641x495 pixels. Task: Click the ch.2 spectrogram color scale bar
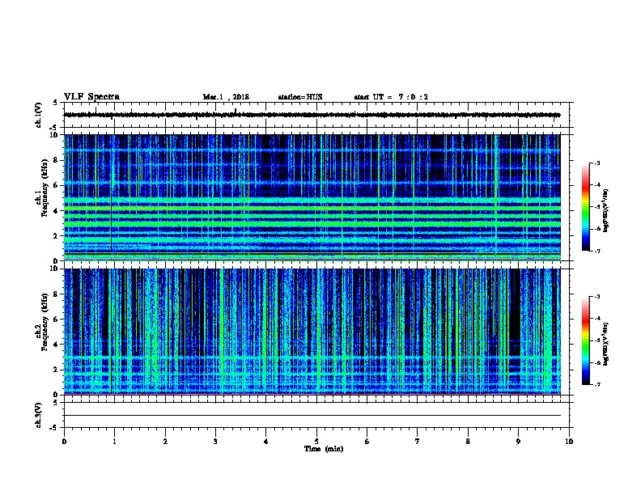point(585,341)
